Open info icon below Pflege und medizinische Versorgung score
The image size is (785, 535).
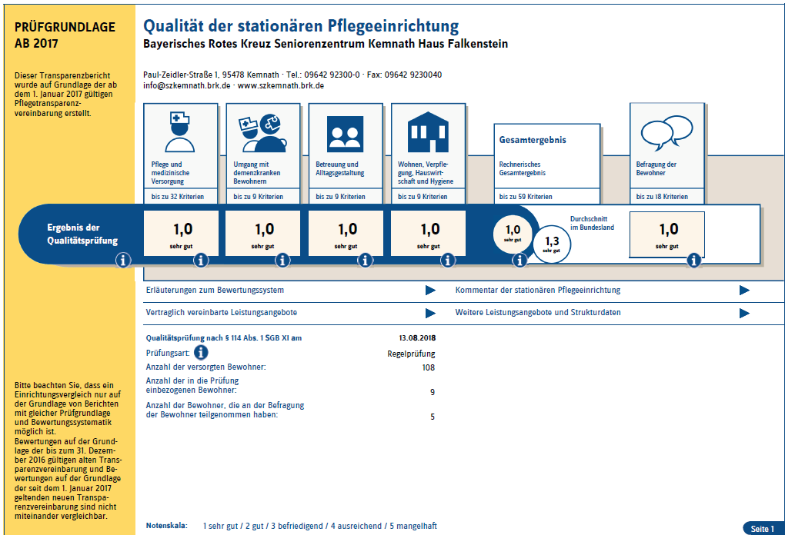[x=201, y=260]
